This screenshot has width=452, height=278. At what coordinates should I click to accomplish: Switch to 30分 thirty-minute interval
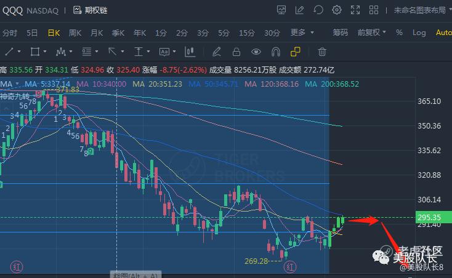coord(272,33)
